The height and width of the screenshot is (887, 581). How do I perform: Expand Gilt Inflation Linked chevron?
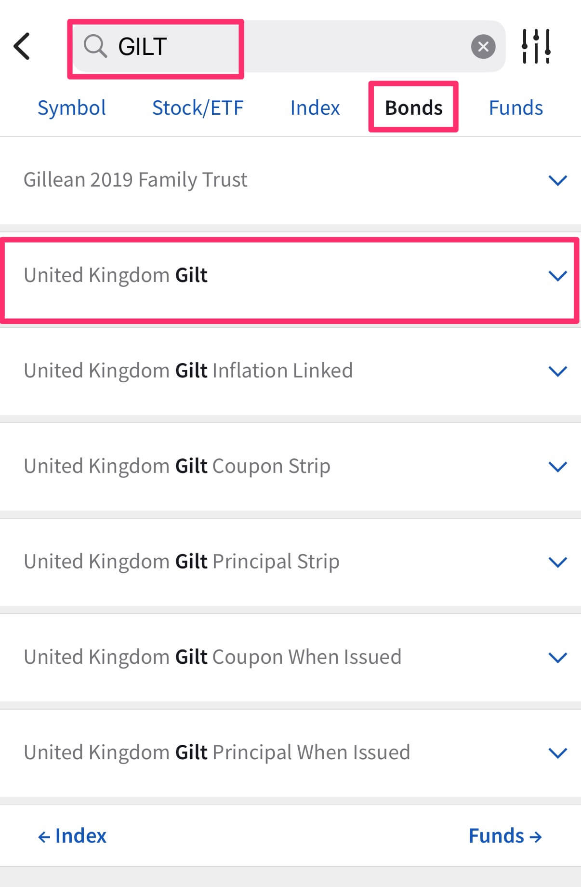[x=557, y=371]
